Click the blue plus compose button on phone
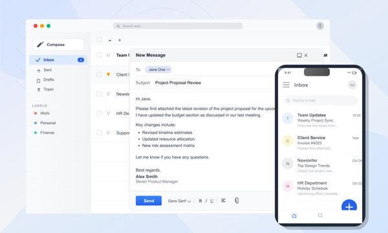Image resolution: width=388 pixels, height=233 pixels. tap(349, 206)
